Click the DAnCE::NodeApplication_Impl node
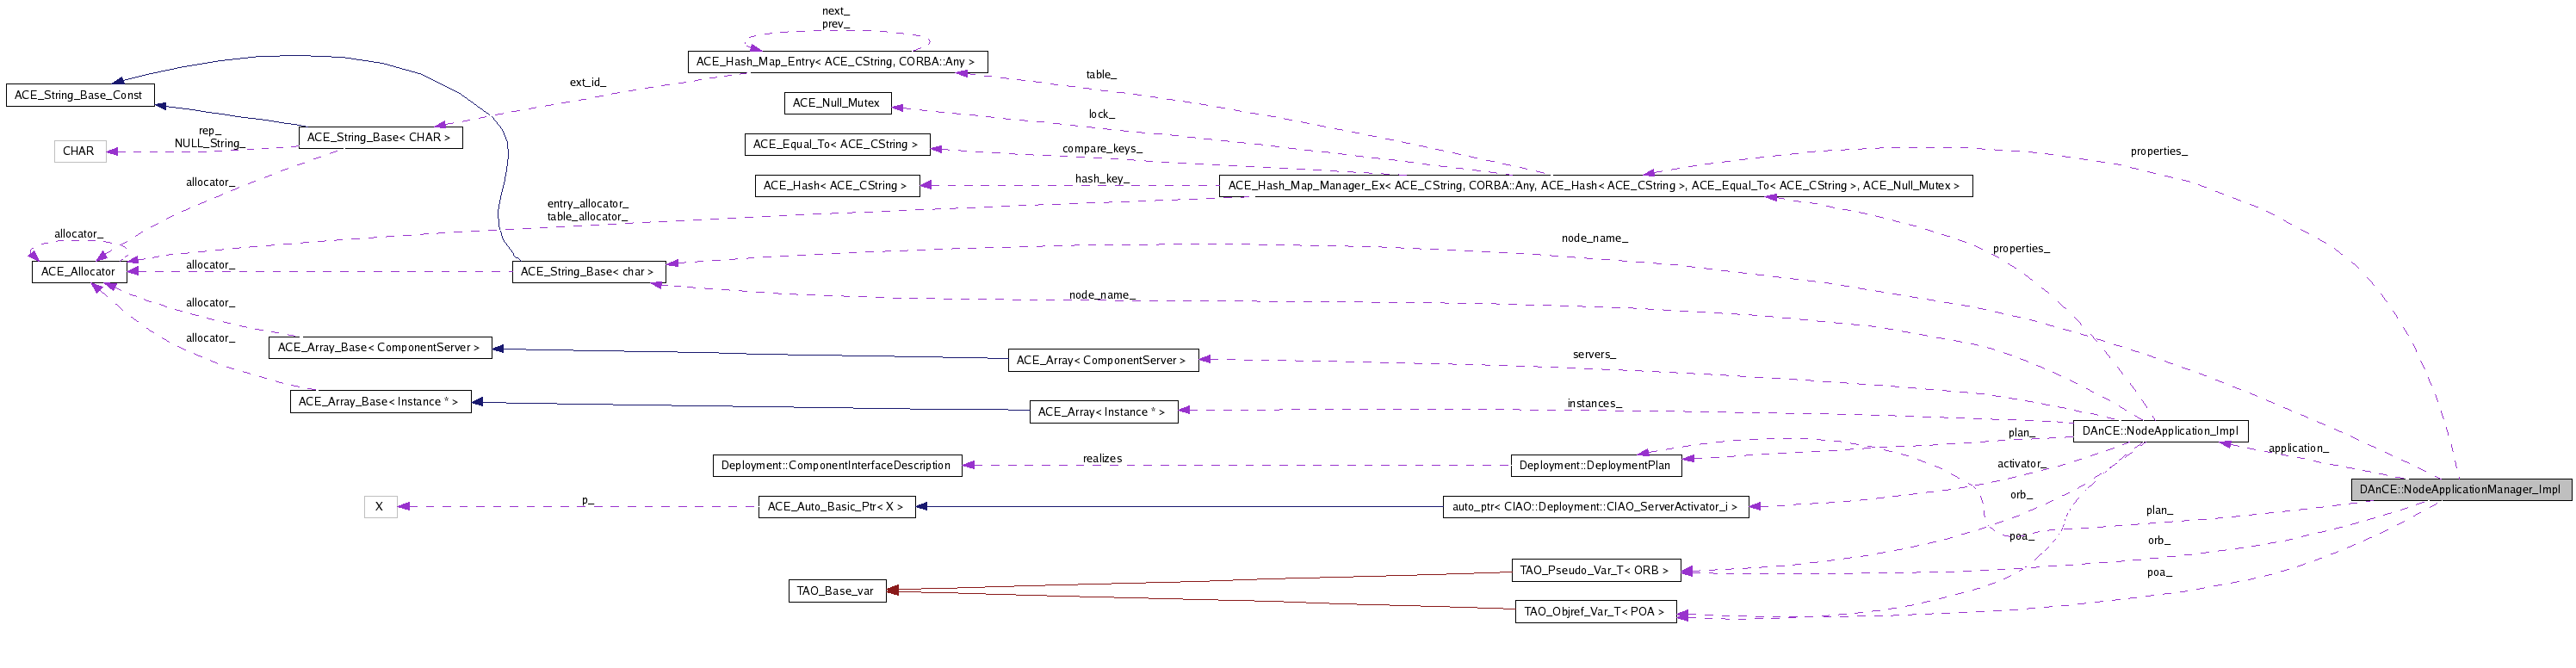Screen dimensions: 2576x668 [2160, 431]
